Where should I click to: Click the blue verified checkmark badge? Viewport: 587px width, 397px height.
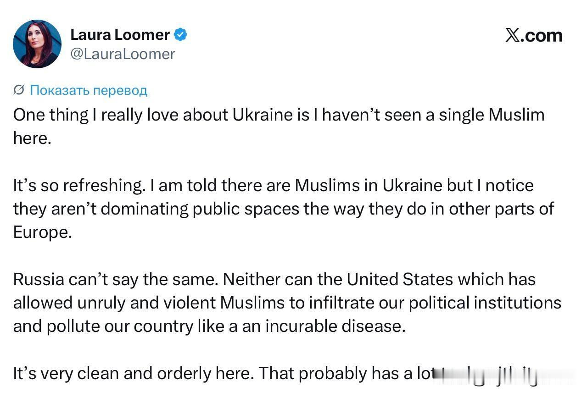pyautogui.click(x=180, y=35)
